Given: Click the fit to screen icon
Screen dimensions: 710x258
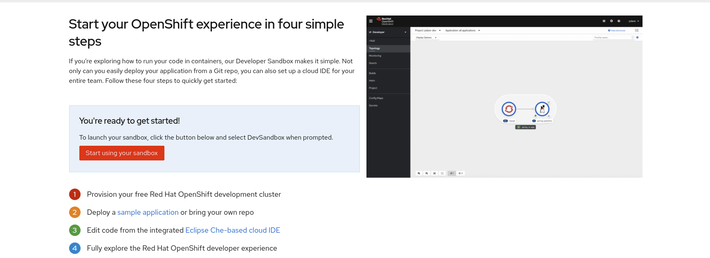Looking at the screenshot, I should tap(434, 173).
